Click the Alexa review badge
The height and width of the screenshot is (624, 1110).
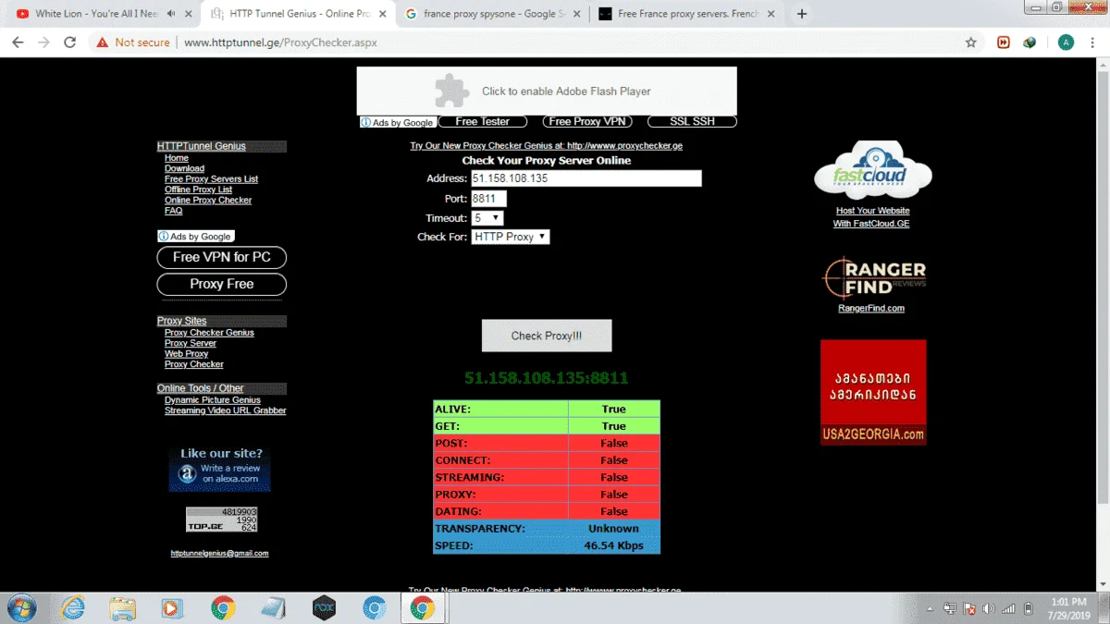pos(220,468)
